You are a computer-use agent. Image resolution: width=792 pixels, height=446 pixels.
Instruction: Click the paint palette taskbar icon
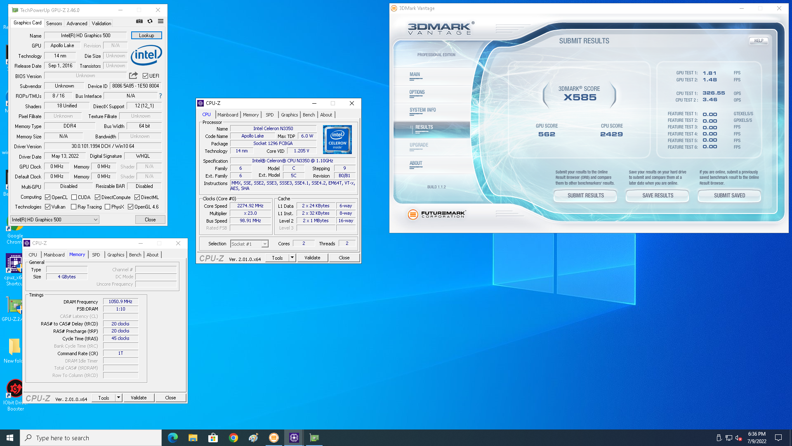coord(254,438)
